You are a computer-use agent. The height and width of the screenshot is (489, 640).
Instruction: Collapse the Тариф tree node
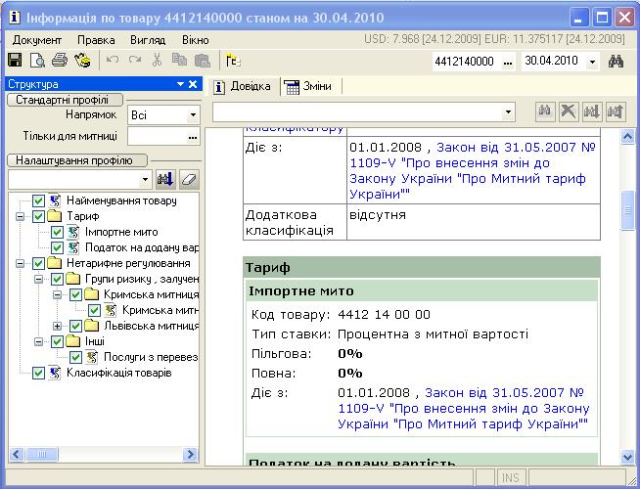20,216
